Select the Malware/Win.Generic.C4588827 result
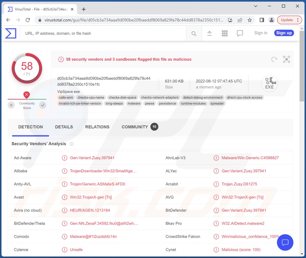Viewport: 306px width, 258px height. 250,158
